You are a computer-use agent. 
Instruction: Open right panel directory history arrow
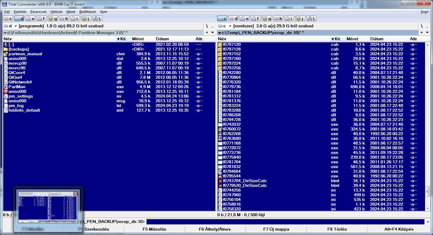(427, 33)
